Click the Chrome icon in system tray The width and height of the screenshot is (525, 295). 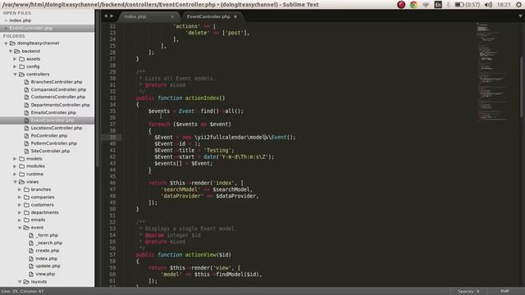click(x=413, y=5)
